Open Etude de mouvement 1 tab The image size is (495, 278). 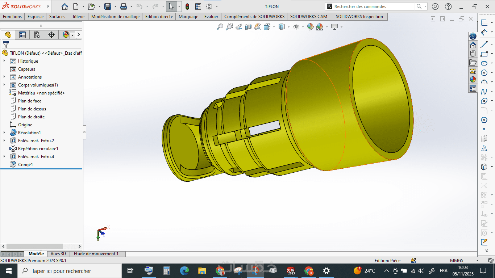point(96,254)
